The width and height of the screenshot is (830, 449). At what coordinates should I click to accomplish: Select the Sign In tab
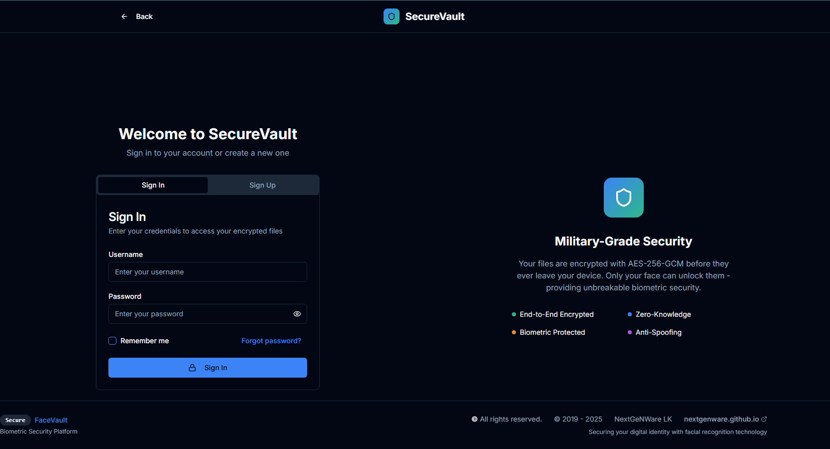click(153, 185)
